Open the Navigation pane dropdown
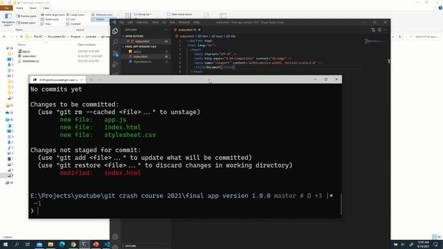Viewport: 443px width, 249px height. coord(8,20)
